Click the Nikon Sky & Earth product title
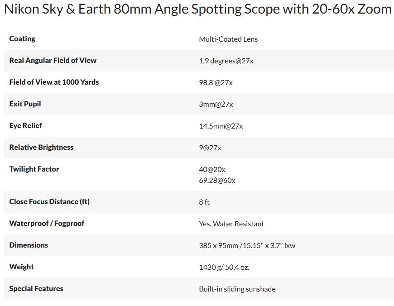 pos(197,9)
